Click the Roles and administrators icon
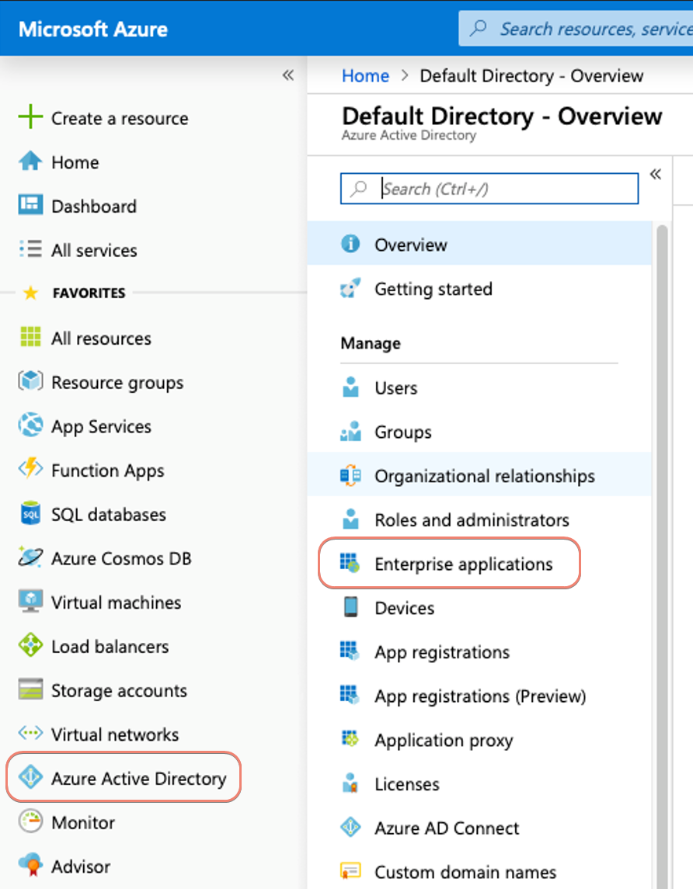The width and height of the screenshot is (693, 889). point(350,519)
